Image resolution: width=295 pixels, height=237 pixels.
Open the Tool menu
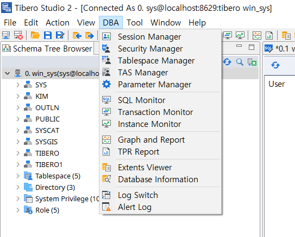click(135, 23)
